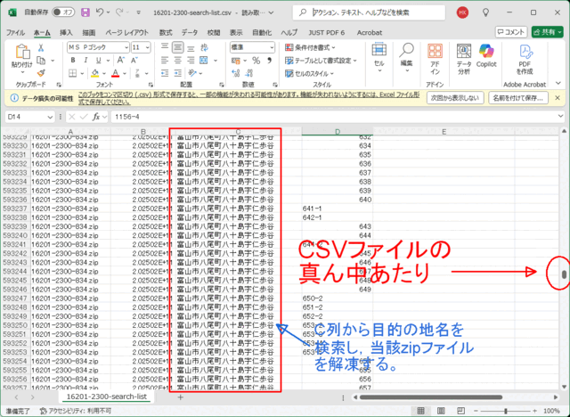
Task: Open the font name dropdown MS Pゴシック
Action: (x=96, y=46)
